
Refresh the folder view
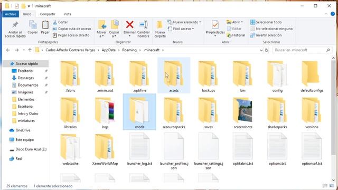[x=266, y=50]
